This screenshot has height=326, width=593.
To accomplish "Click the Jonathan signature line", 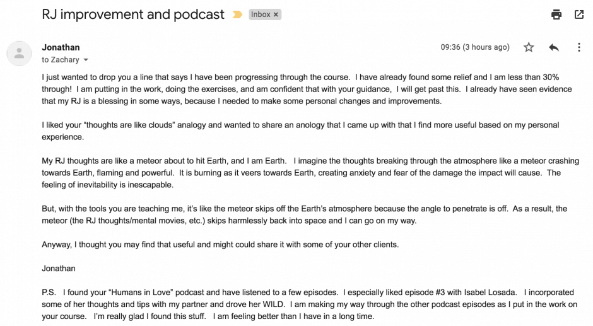I will [x=59, y=269].
